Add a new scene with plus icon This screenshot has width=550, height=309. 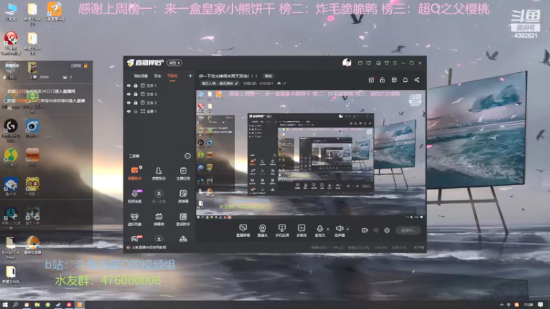(190, 76)
